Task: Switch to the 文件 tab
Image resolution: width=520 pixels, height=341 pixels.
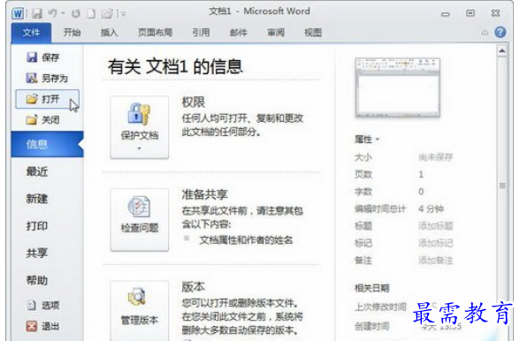Action: pos(31,33)
